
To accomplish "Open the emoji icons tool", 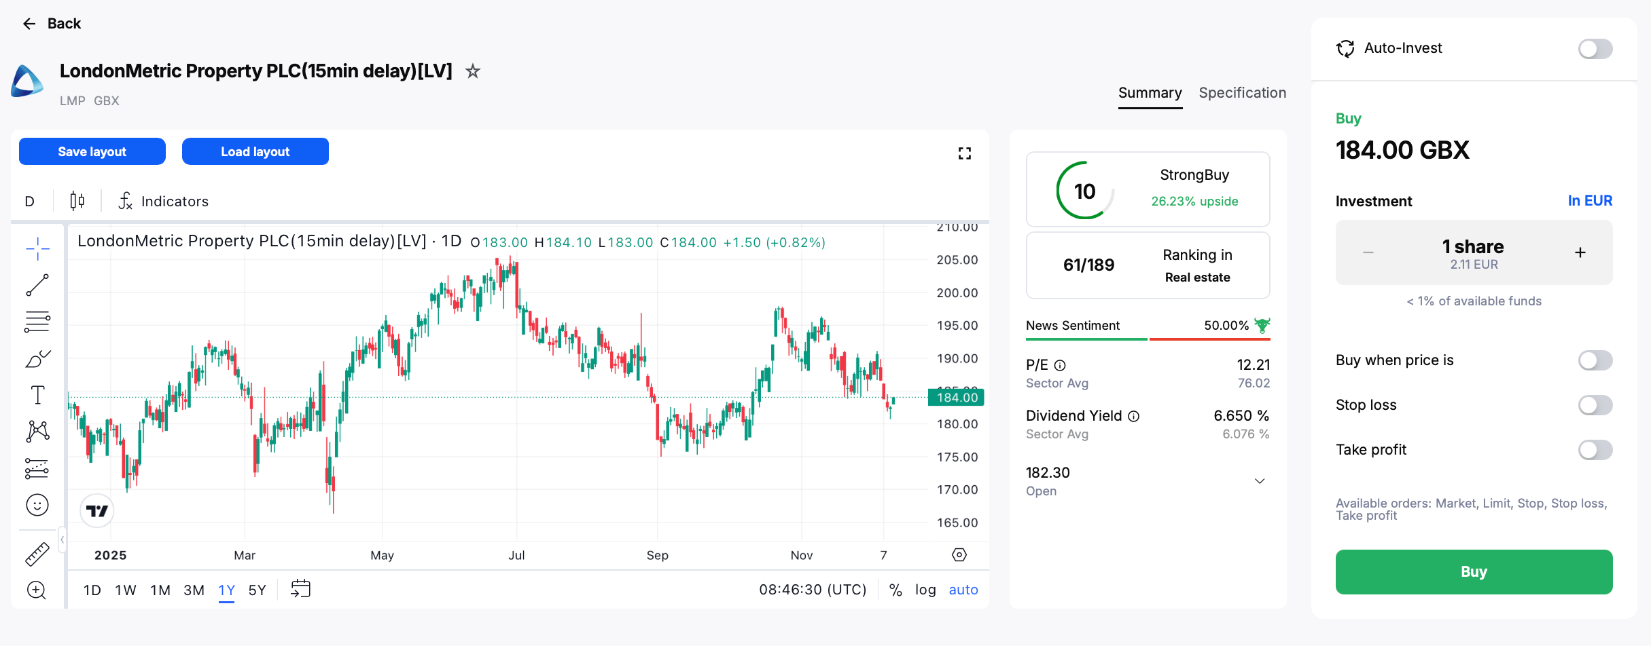I will [x=37, y=505].
